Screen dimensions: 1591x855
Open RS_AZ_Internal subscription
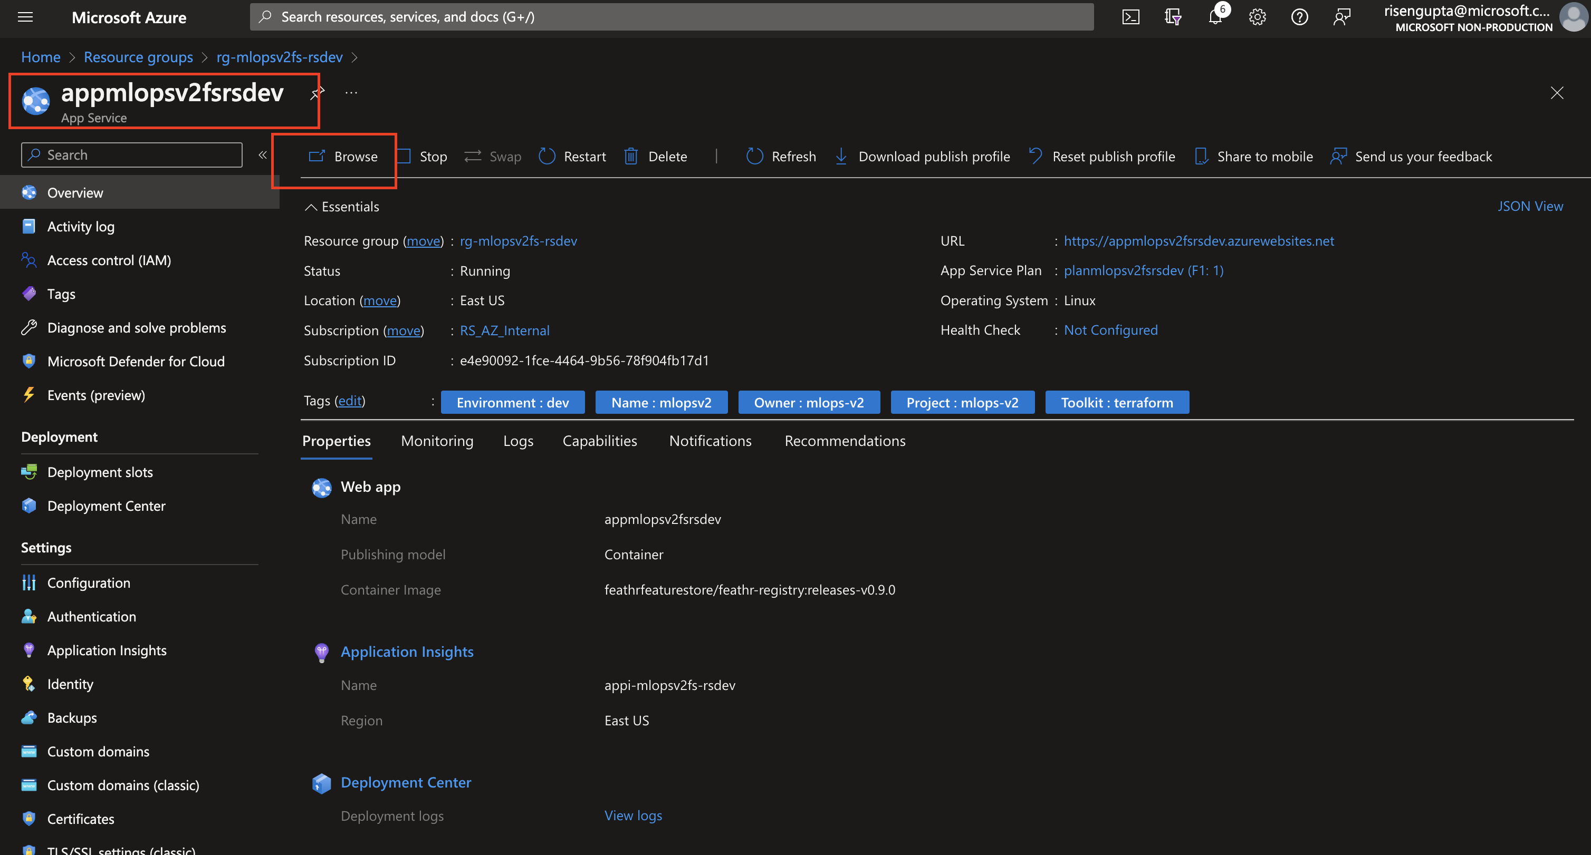point(505,331)
